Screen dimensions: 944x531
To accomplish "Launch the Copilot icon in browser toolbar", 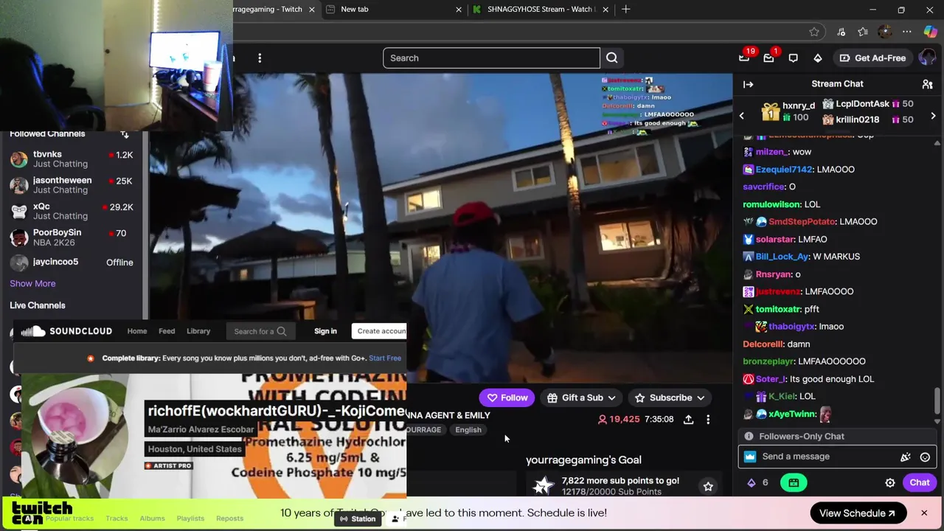I will 930,32.
